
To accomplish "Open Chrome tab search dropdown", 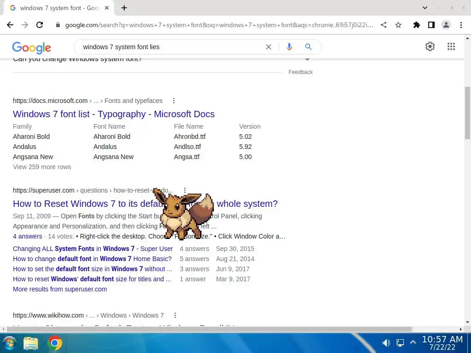I will pos(425,8).
